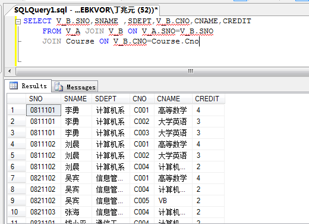The width and height of the screenshot is (309, 224).
Task: Click the editor's left scroll arrow
Action: pos(10,71)
